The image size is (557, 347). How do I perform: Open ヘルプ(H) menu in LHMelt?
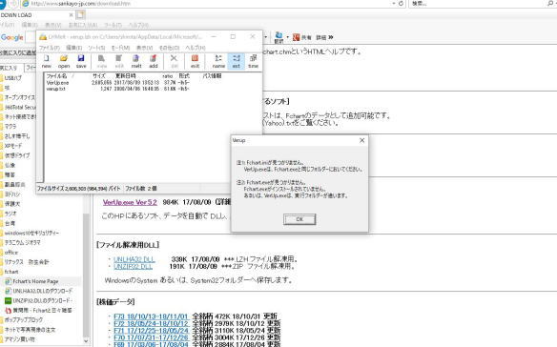196,48
